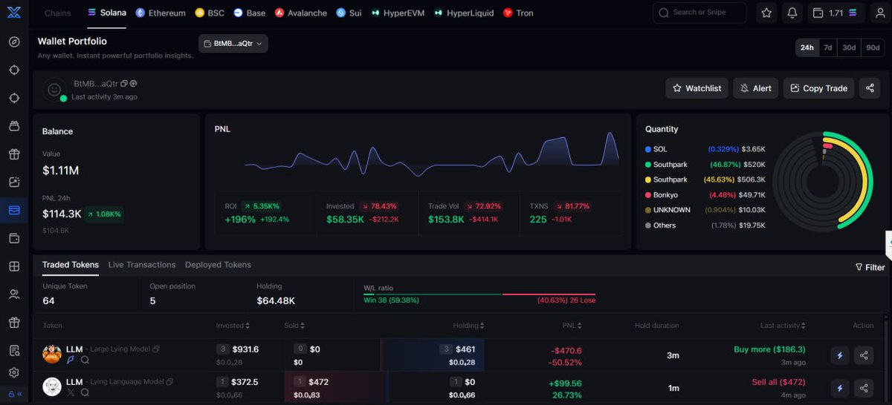Click Sell all ($472) action

778,382
